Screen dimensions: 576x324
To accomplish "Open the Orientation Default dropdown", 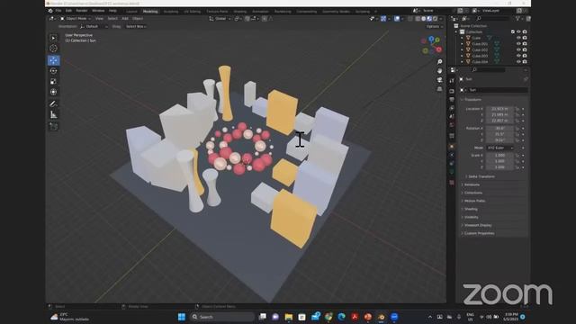I will (x=94, y=26).
